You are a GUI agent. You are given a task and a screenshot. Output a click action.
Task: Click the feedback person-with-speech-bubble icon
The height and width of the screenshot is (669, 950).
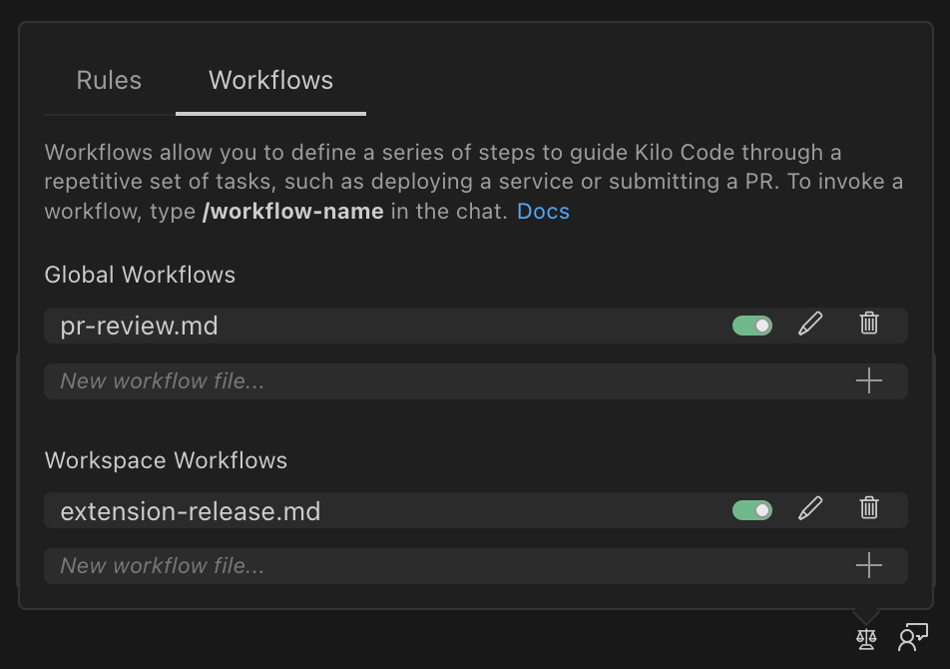coord(911,636)
